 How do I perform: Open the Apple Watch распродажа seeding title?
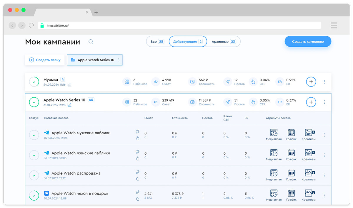(x=76, y=173)
